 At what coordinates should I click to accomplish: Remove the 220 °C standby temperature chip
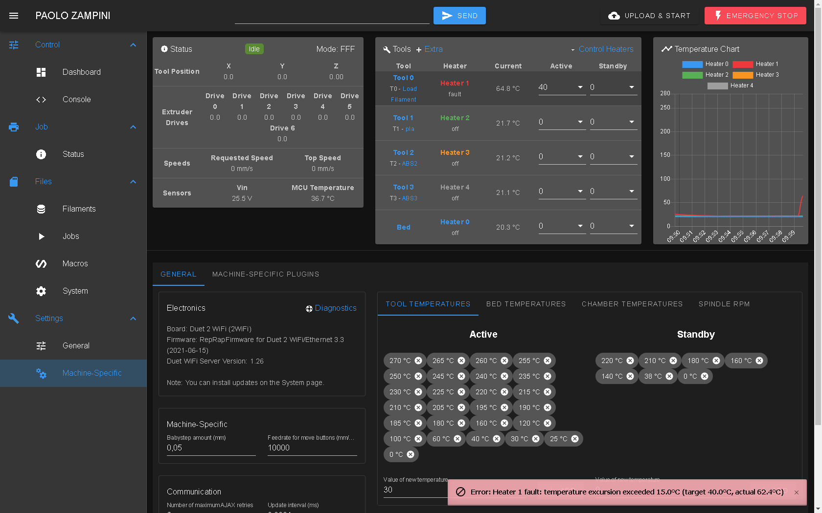[x=630, y=361]
